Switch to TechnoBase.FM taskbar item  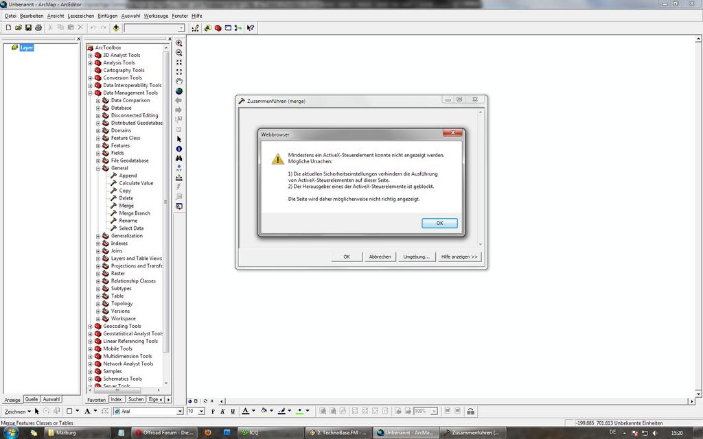338,433
